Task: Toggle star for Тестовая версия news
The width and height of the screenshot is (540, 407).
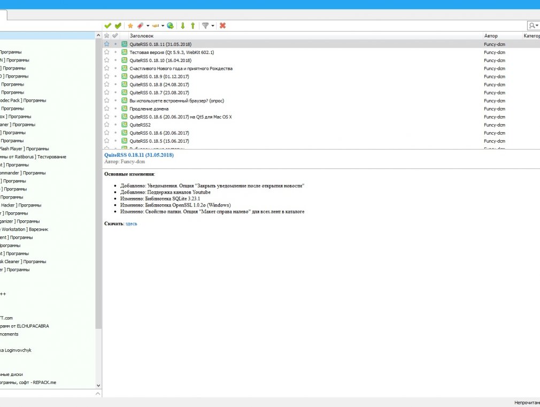Action: (x=107, y=52)
